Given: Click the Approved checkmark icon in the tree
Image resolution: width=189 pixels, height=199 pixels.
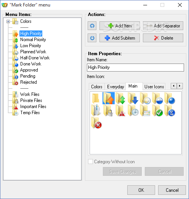Looking at the screenshot, I should pos(15,70).
